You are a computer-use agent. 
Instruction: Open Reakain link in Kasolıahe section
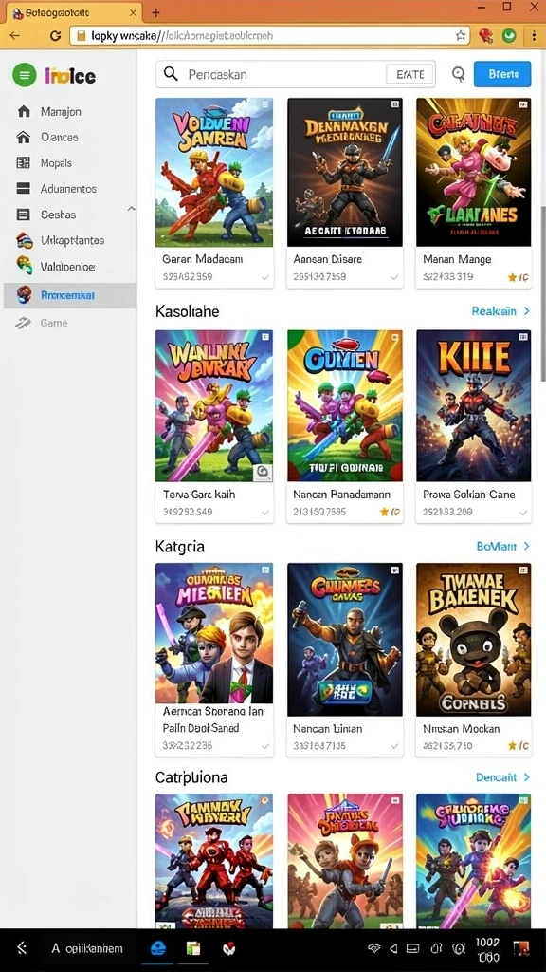pos(494,311)
